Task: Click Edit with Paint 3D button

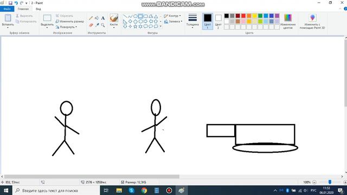Action: point(312,21)
